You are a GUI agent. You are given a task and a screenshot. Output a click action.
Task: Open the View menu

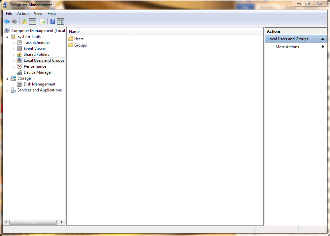(38, 14)
